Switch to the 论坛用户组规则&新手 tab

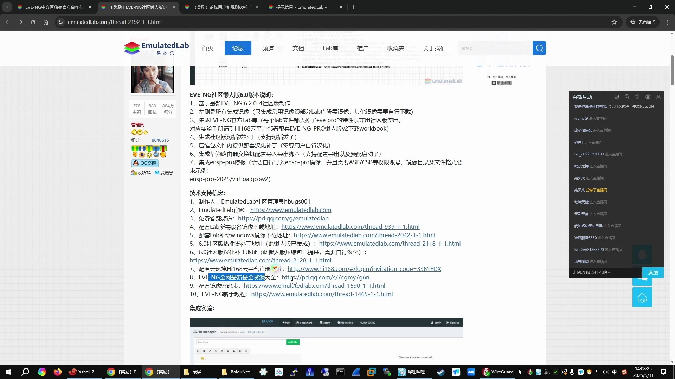click(222, 7)
